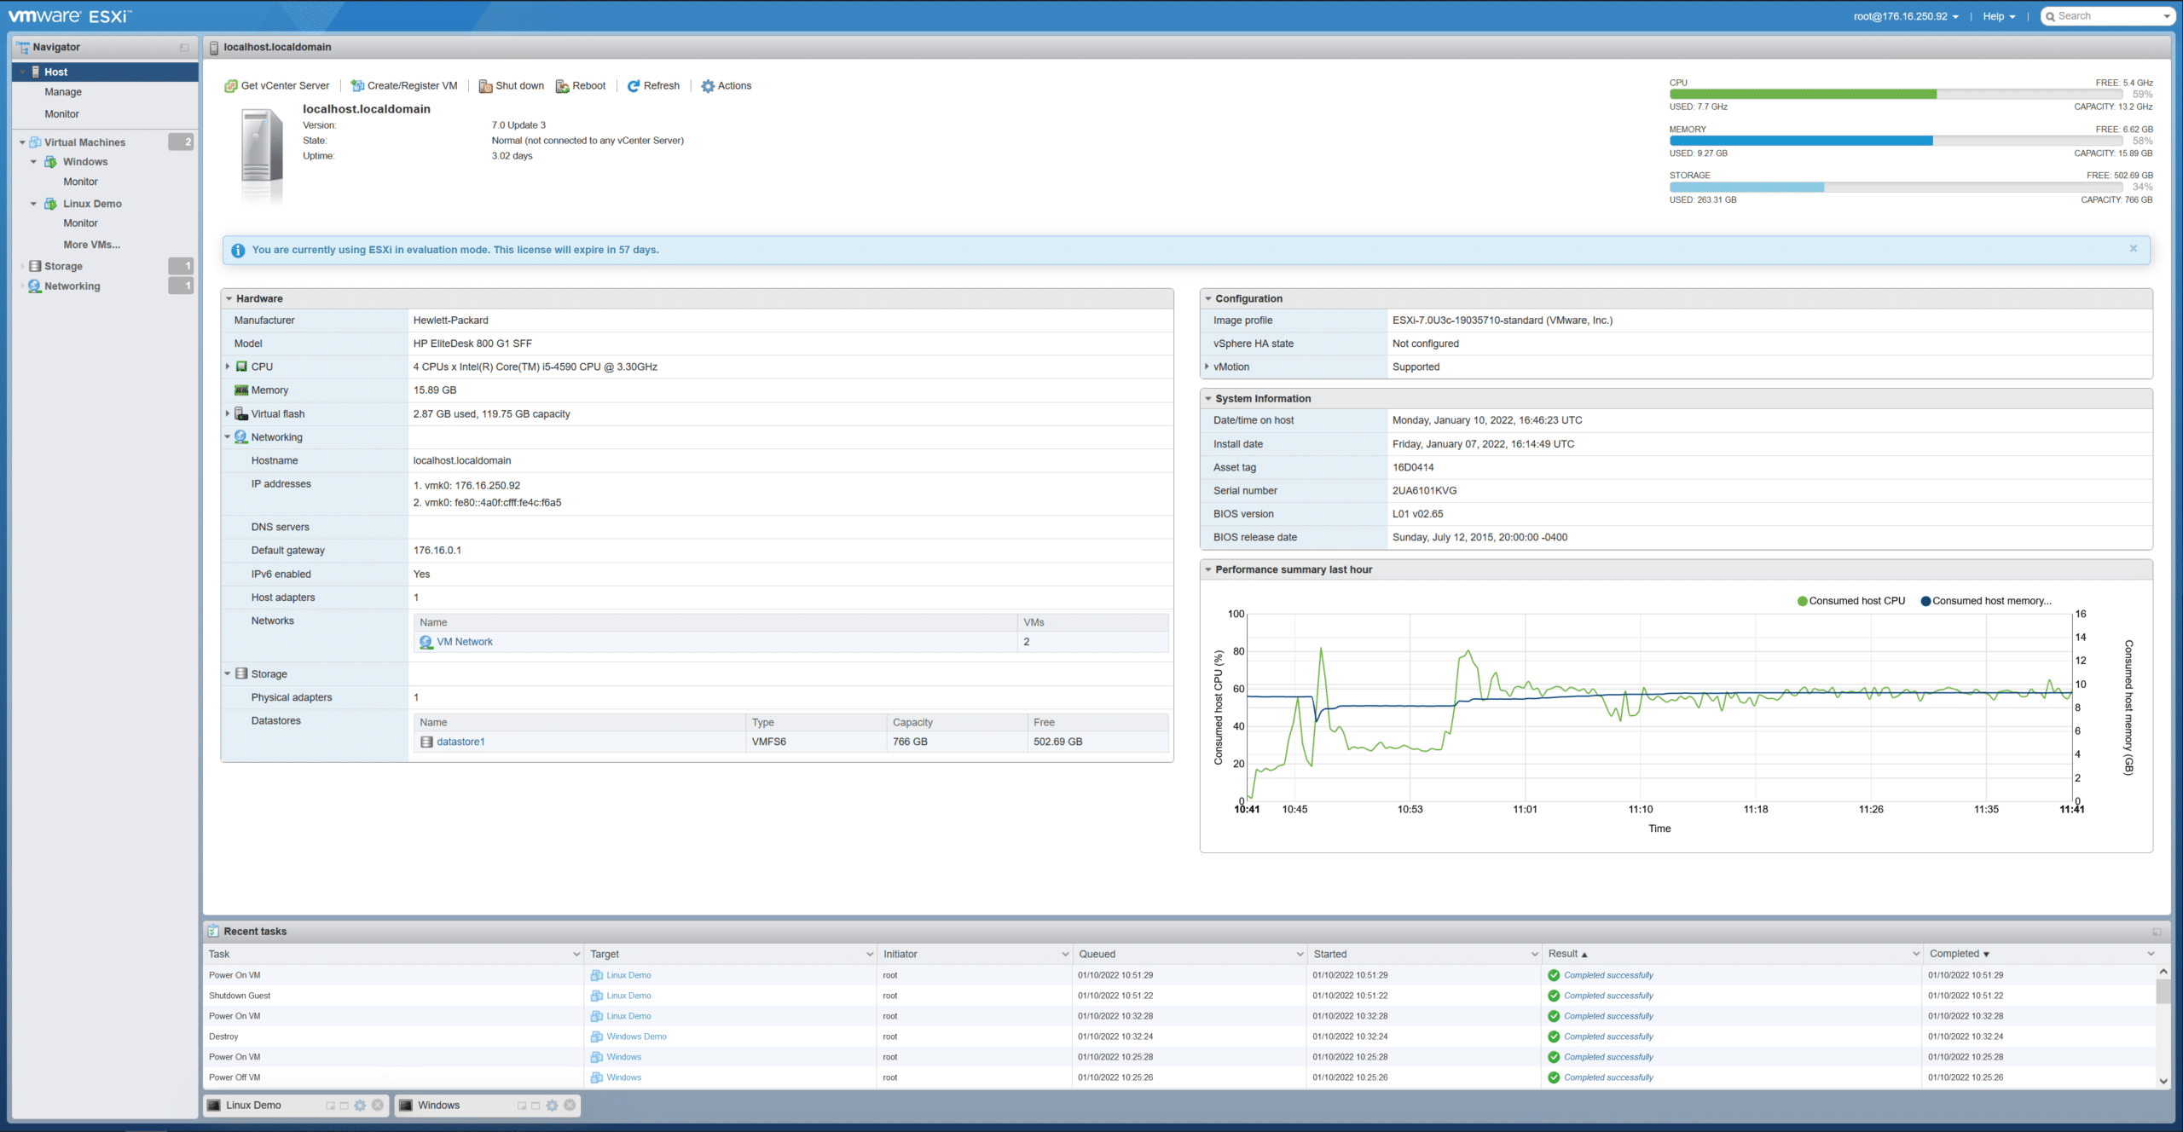Click the datastore1 icon in Datastores table
The height and width of the screenshot is (1132, 2183).
tap(427, 742)
